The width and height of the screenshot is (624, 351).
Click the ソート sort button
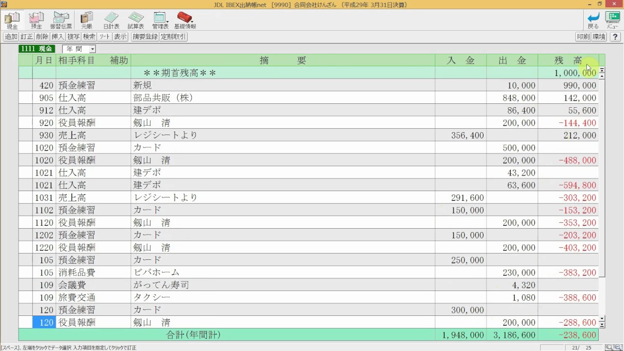click(104, 37)
